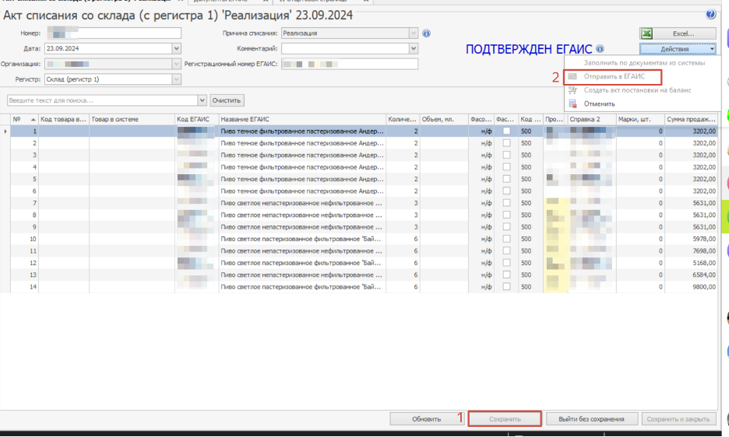The height and width of the screenshot is (437, 729).
Task: Click the Товар в системе column header
Action: 132,119
